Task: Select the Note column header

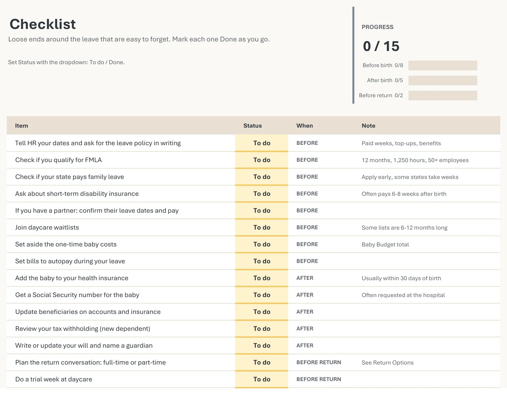Action: (369, 126)
